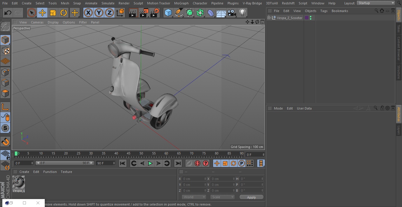Play animation forwards
Screen dimensions: 402x207
click(150, 163)
